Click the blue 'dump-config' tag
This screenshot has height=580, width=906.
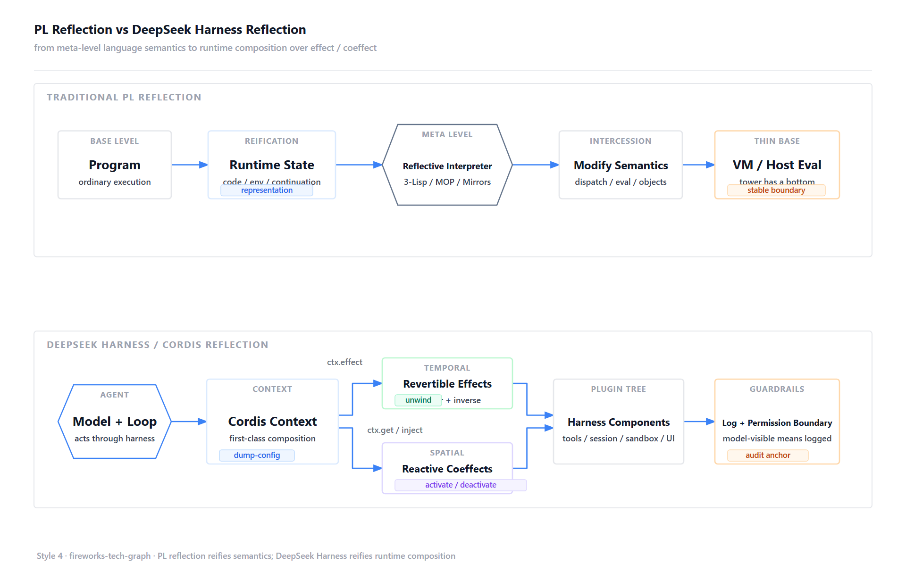[x=257, y=455]
